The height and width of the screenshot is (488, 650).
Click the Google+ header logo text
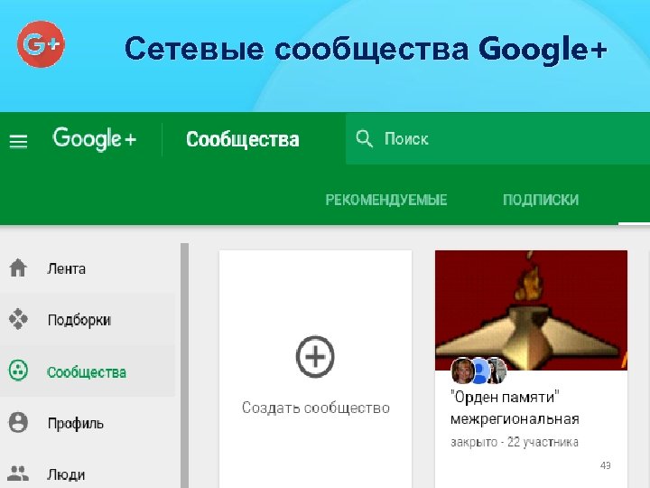point(95,139)
